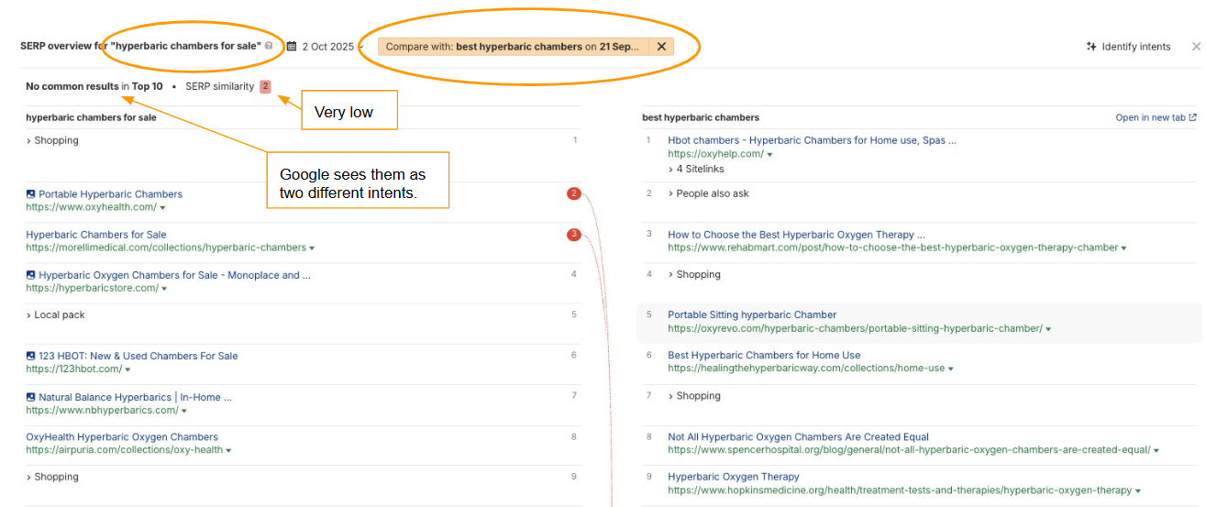The image size is (1206, 507).
Task: Click the https://123hbot.com/ URL
Action: tap(73, 369)
